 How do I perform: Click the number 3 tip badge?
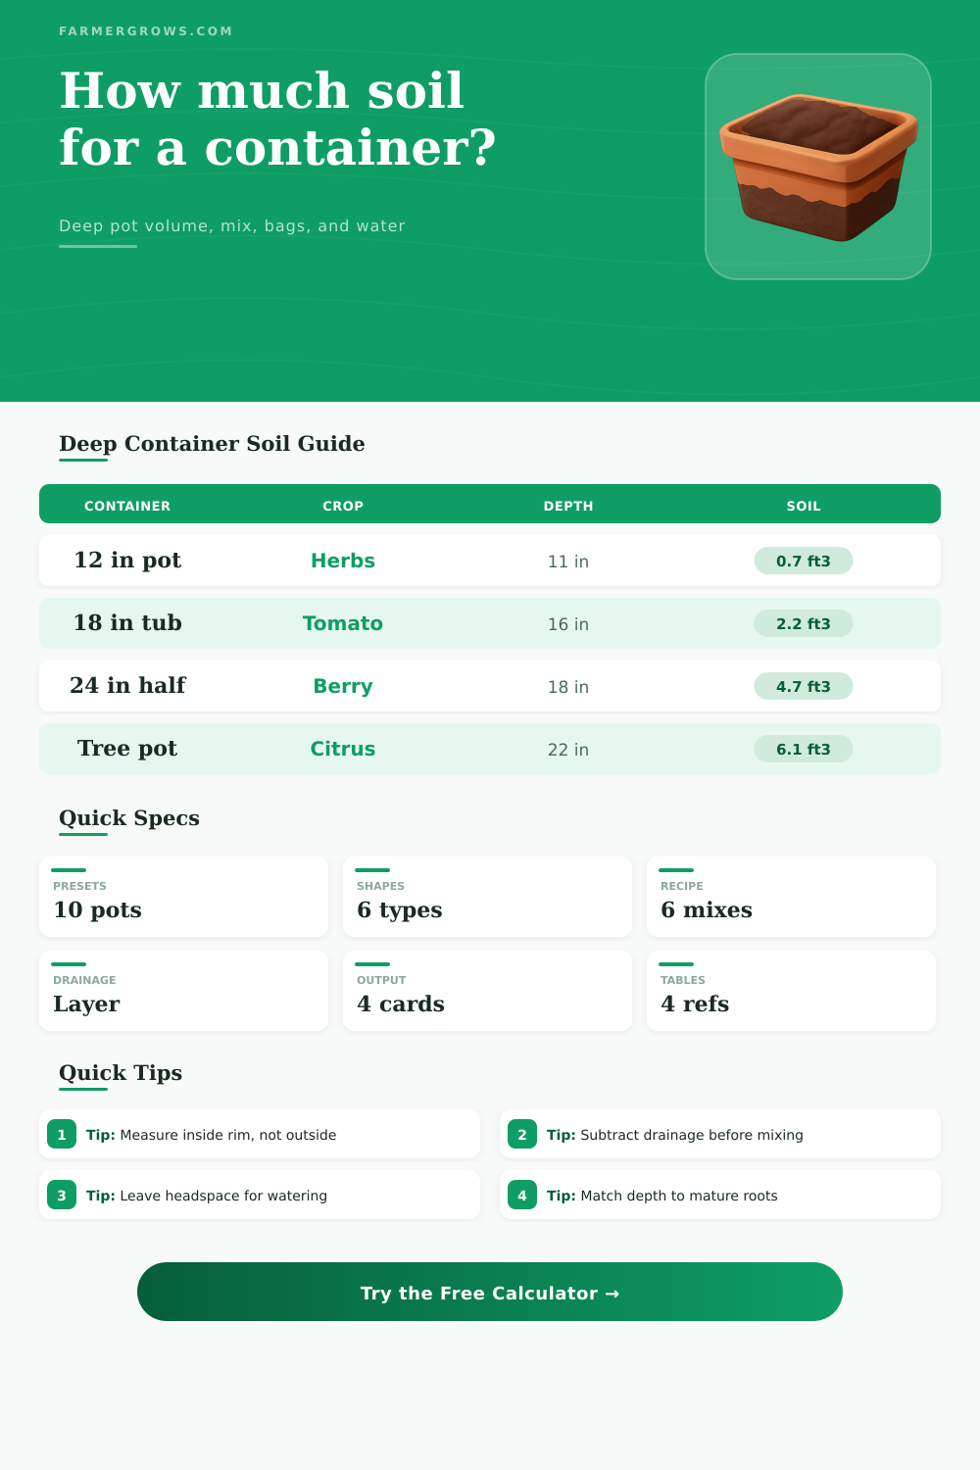(62, 1196)
